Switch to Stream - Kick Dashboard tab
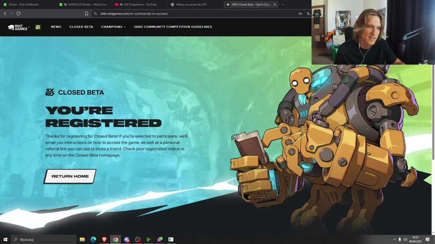 [27, 4]
